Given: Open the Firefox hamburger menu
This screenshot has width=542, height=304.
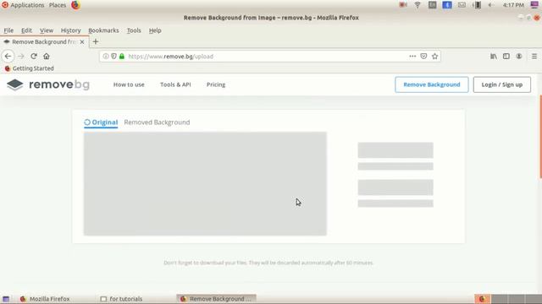Looking at the screenshot, I should [x=534, y=57].
